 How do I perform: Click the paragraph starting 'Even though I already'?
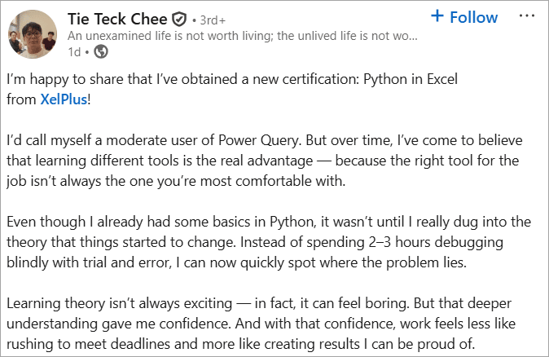coord(269,242)
